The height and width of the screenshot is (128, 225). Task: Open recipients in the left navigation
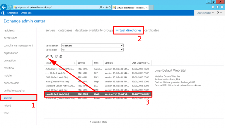(x=9, y=30)
